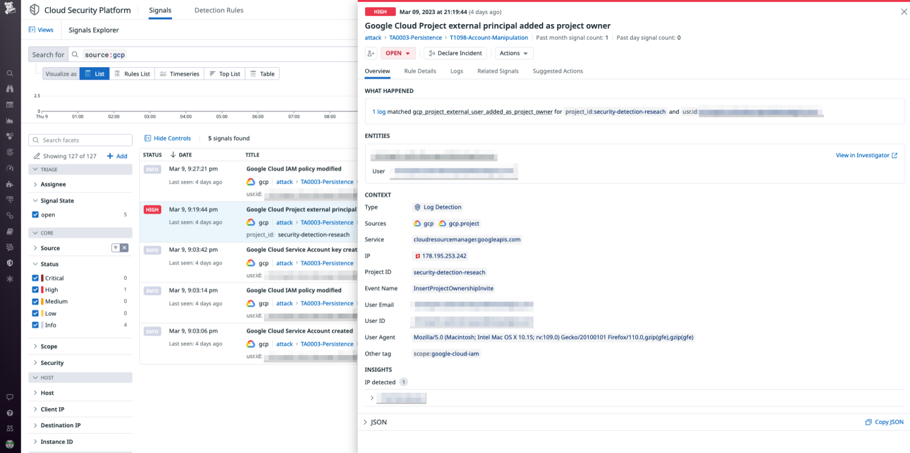This screenshot has height=453, width=910.
Task: Disable the Info status checkbox
Action: tap(35, 325)
